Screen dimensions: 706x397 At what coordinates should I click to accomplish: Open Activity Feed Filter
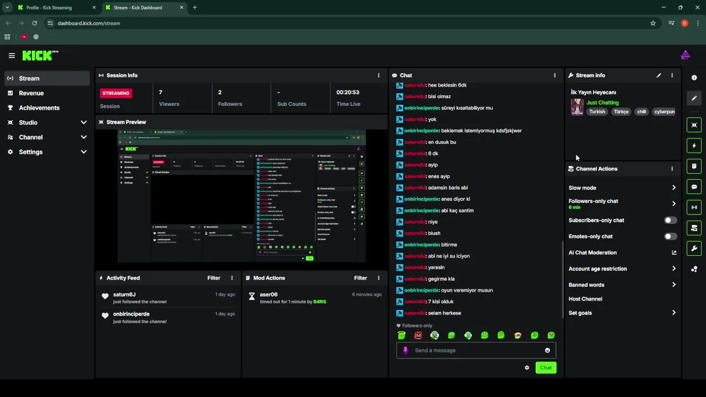(x=213, y=278)
